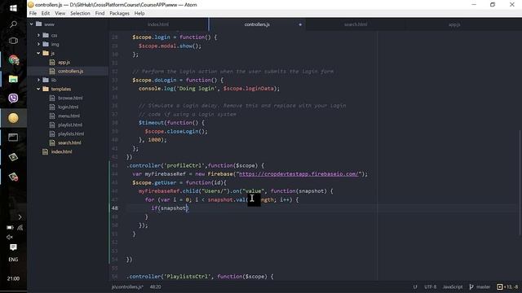
Task: Click the network signal tray icon
Action: pyautogui.click(x=20, y=228)
